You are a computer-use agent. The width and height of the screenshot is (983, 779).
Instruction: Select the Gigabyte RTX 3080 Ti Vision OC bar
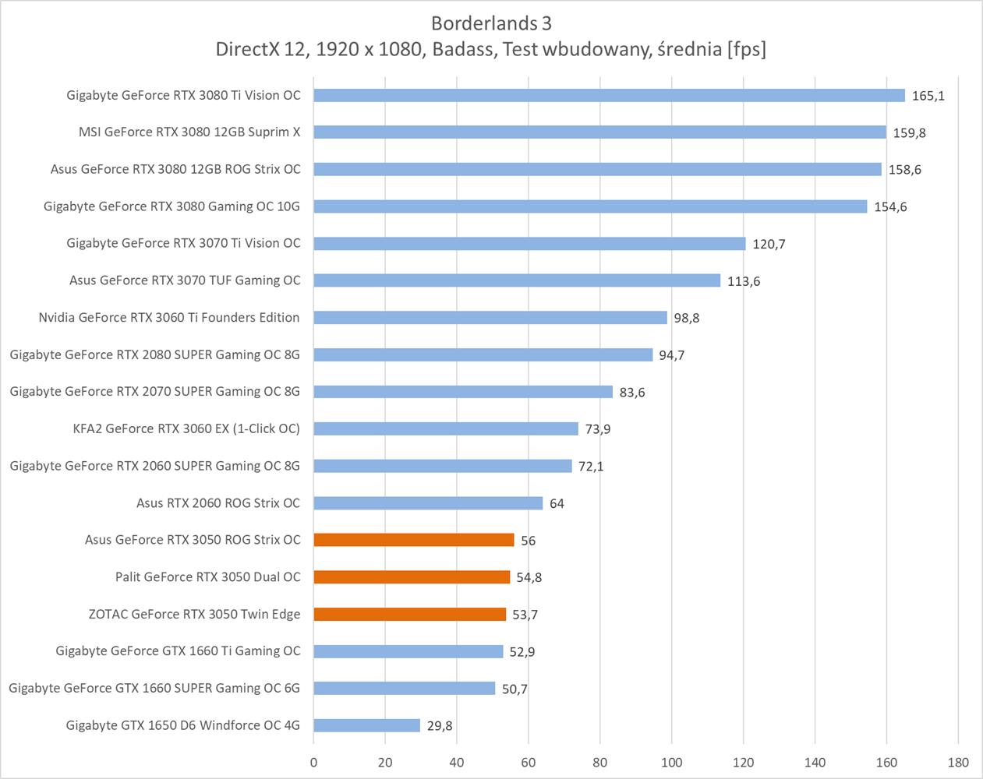pos(609,95)
